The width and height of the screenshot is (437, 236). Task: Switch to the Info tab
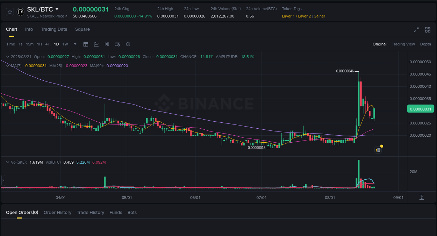[29, 29]
